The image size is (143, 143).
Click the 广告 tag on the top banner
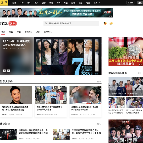coord(111,16)
